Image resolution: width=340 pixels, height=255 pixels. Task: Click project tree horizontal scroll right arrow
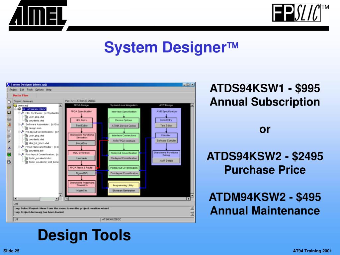[57, 199]
